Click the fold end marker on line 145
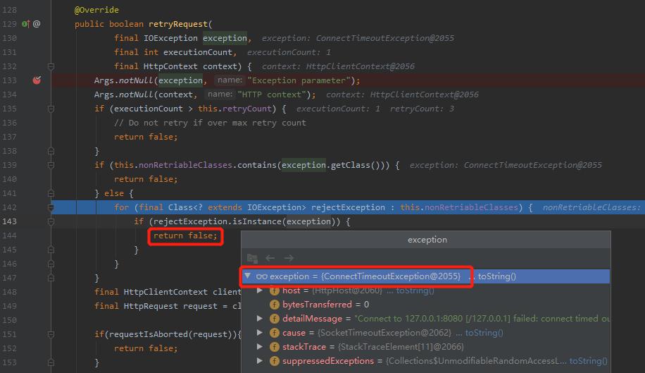The image size is (645, 373). click(51, 250)
